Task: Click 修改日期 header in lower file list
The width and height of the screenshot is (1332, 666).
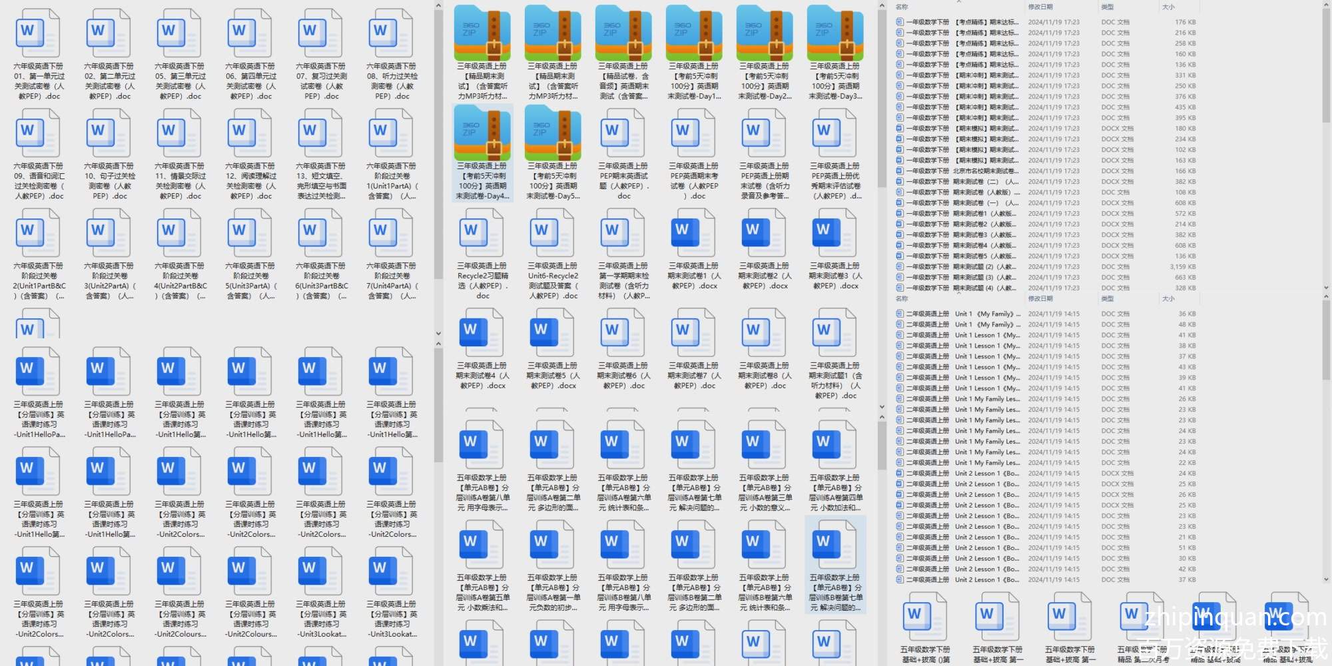Action: 1040,298
